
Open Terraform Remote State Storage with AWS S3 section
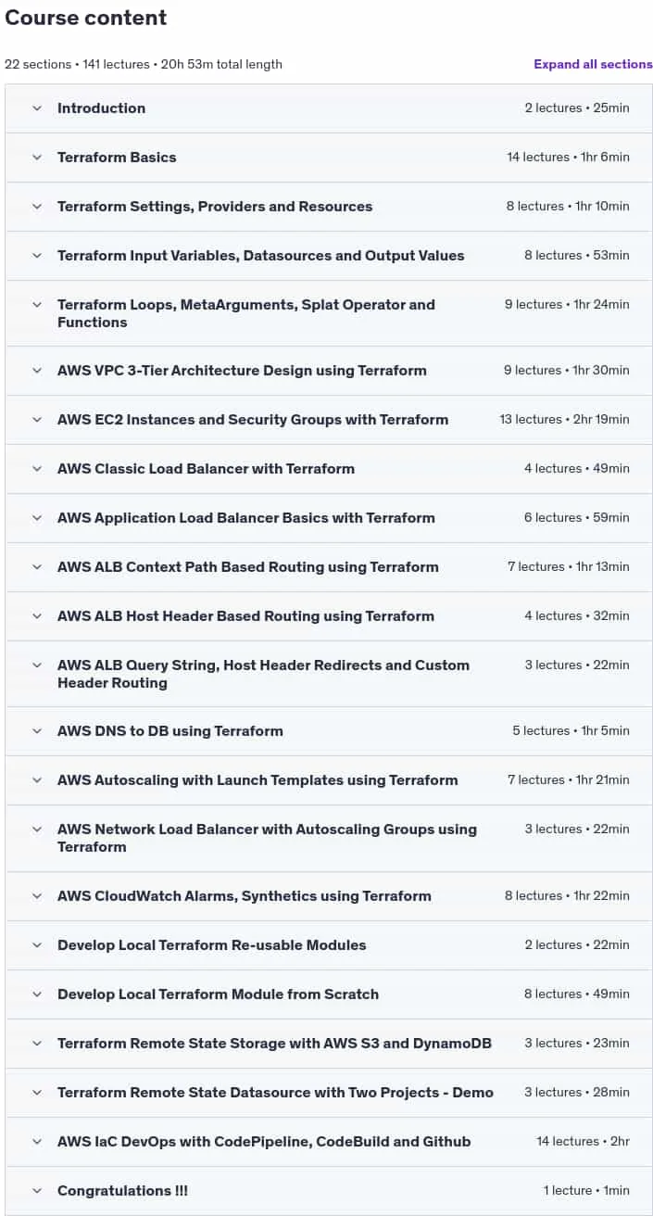click(x=274, y=1044)
